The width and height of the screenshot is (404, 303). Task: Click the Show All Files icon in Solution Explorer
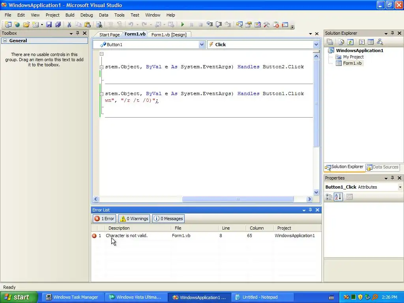coord(341,42)
